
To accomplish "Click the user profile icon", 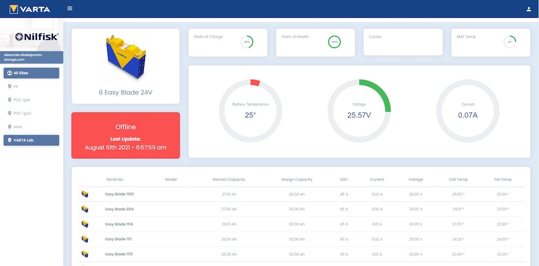I will click(x=528, y=9).
